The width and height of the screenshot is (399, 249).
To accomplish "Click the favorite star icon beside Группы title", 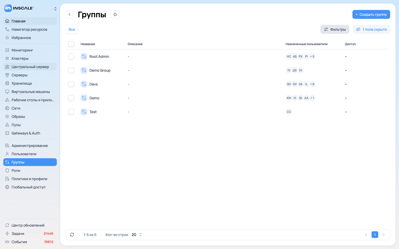I will tap(115, 14).
